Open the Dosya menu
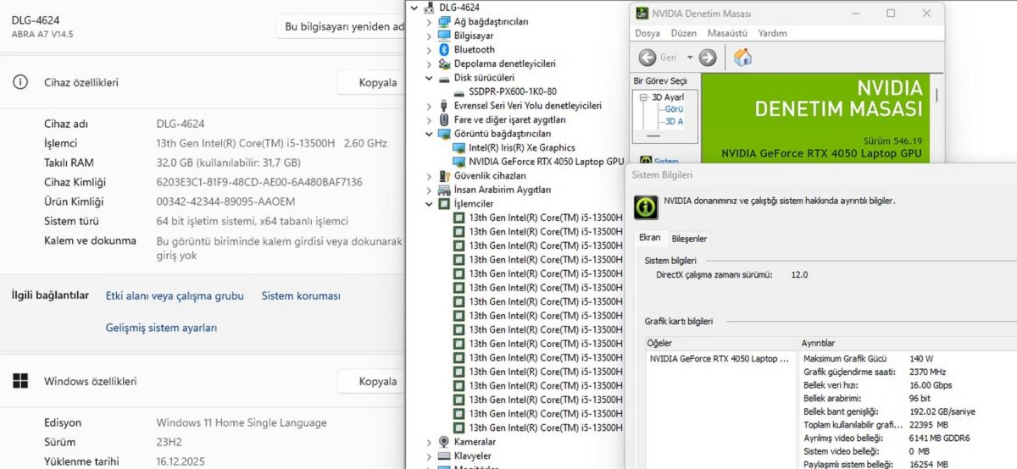The image size is (1017, 469). [x=647, y=33]
